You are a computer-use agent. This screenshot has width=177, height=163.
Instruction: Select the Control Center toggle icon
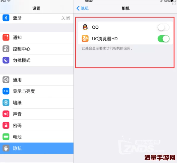6,49
